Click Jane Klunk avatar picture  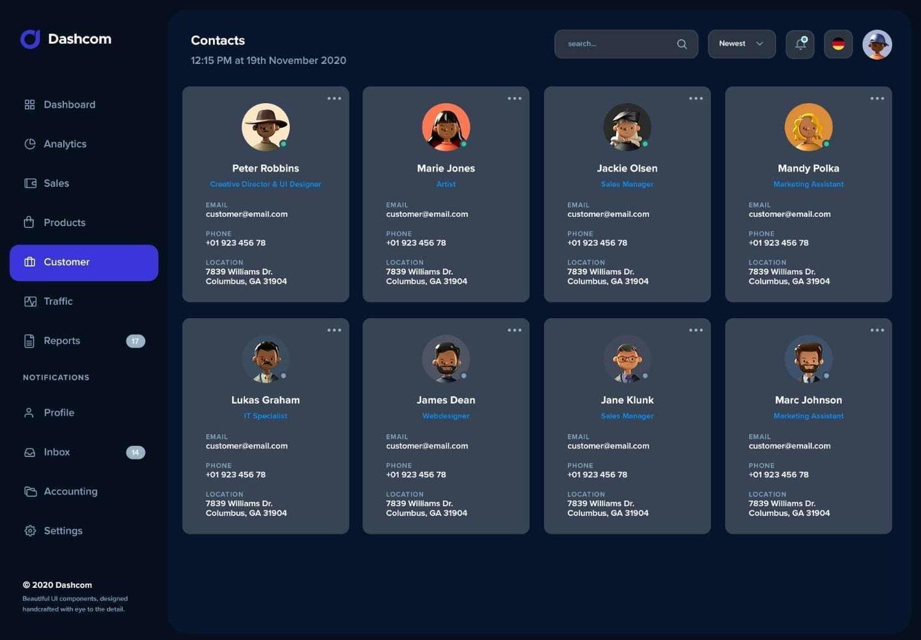point(627,359)
